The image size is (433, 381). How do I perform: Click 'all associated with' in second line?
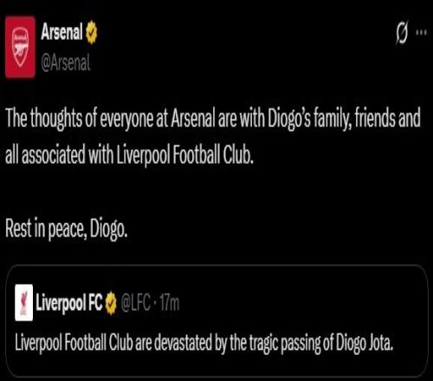(x=59, y=154)
